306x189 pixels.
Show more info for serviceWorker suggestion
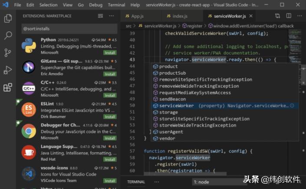[292, 106]
